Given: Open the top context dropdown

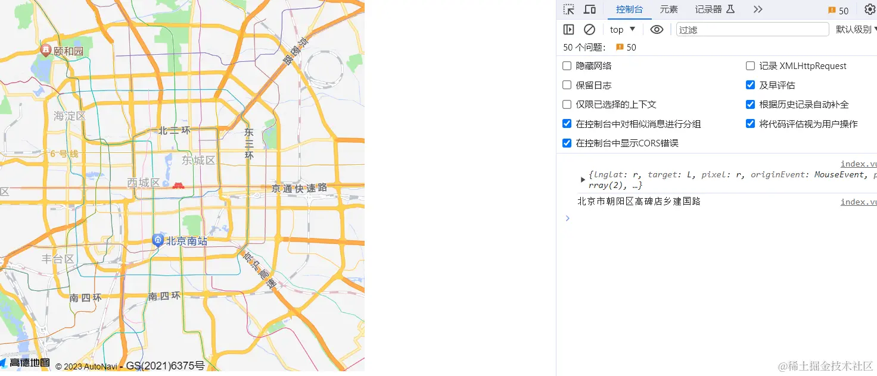Looking at the screenshot, I should coord(623,29).
